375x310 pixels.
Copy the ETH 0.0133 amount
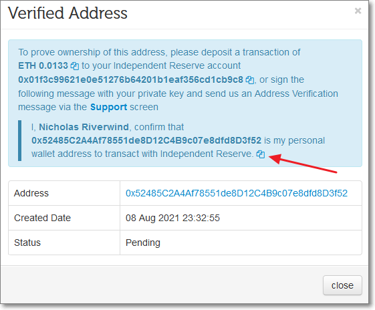[75, 66]
